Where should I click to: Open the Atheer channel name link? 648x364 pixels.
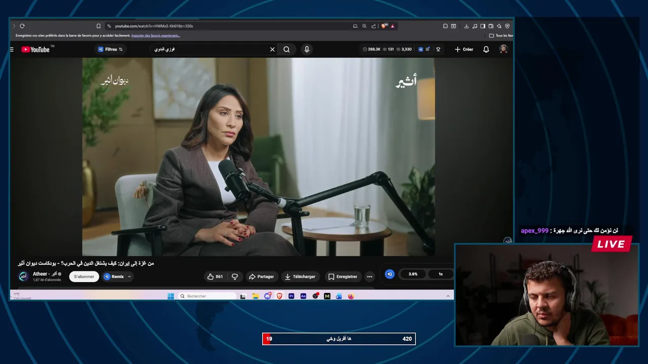45,274
